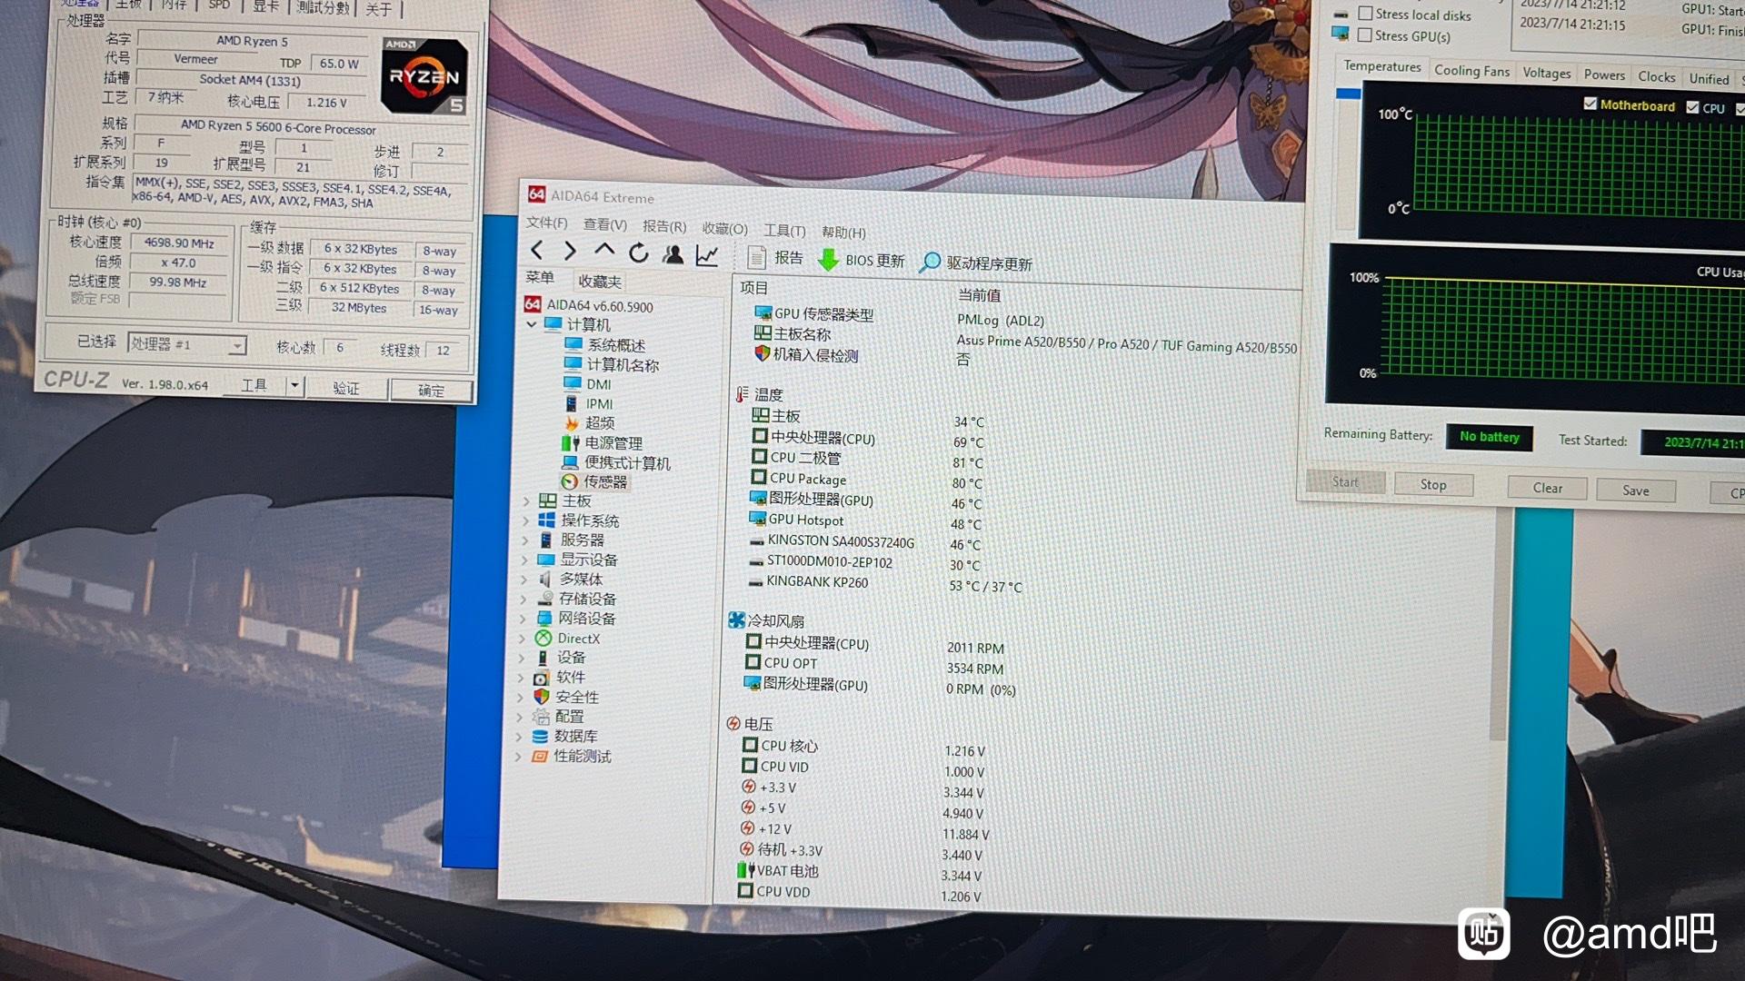Enable Stress GPU(s) checkbox
The width and height of the screenshot is (1745, 981).
tap(1364, 35)
